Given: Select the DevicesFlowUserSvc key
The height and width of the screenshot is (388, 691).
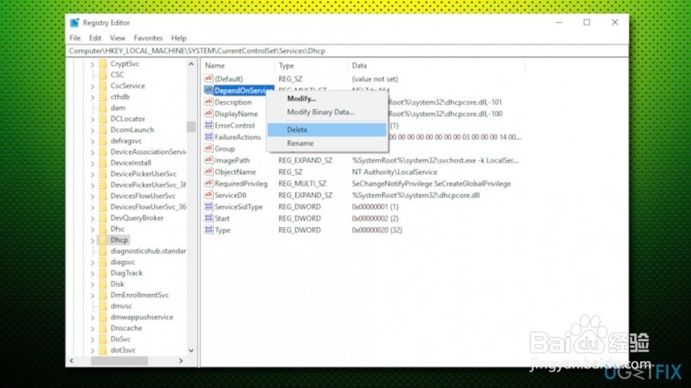Looking at the screenshot, I should 143,196.
